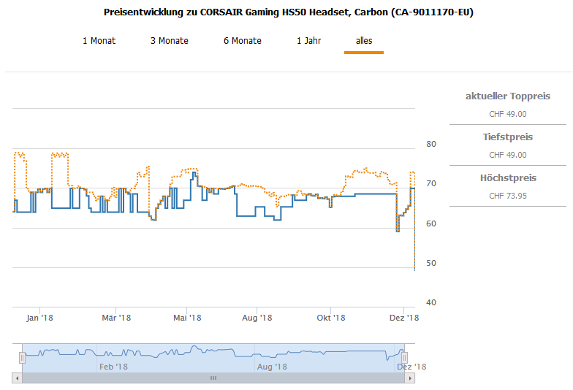Click the navigator chart near Aug '18

pyautogui.click(x=272, y=354)
